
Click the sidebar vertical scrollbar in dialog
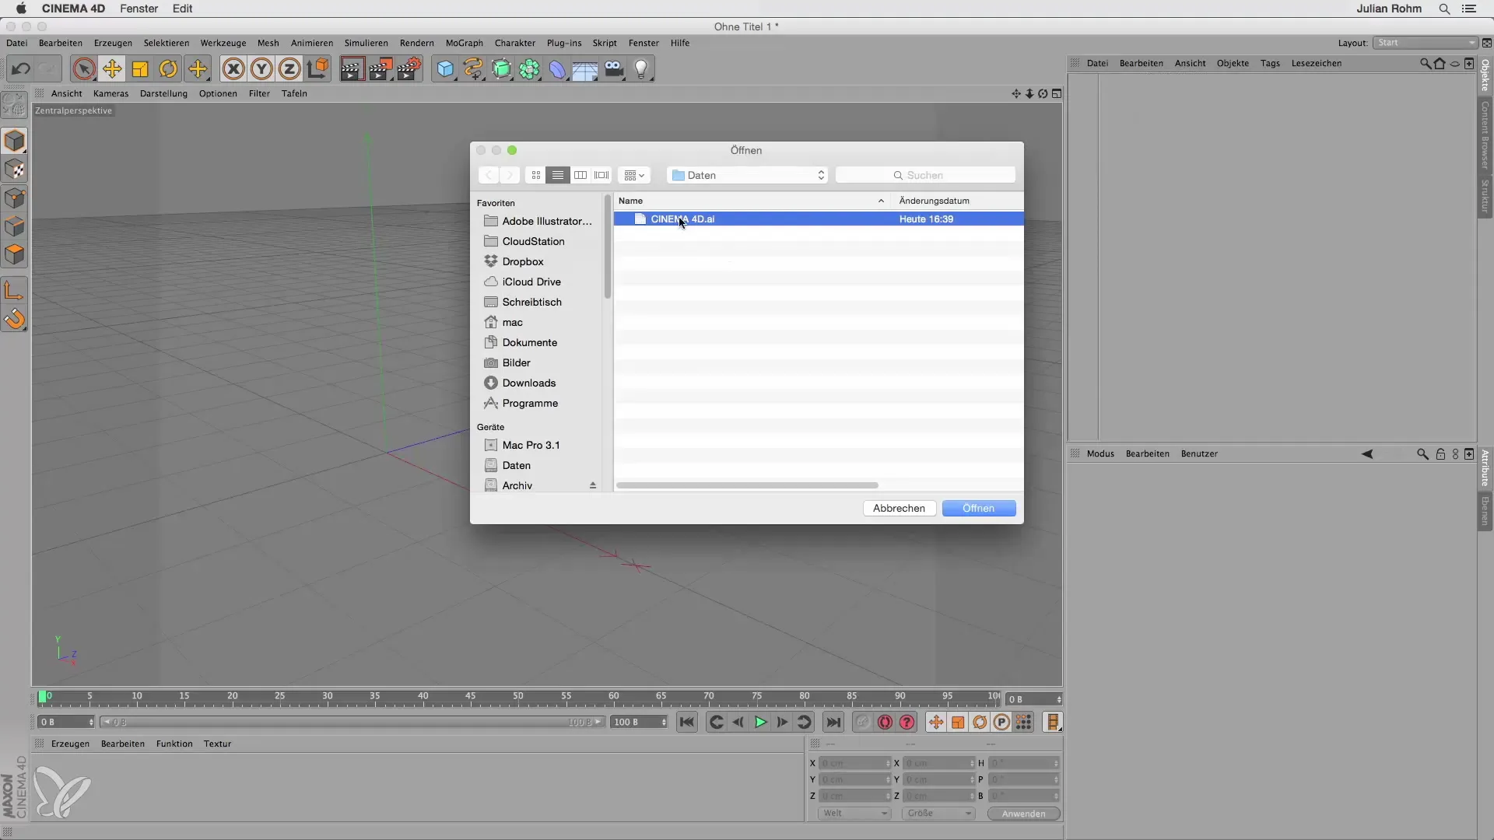(x=608, y=247)
